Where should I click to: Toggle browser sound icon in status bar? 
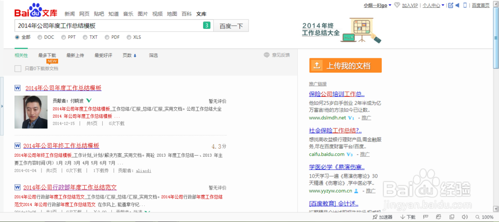pos(465,217)
